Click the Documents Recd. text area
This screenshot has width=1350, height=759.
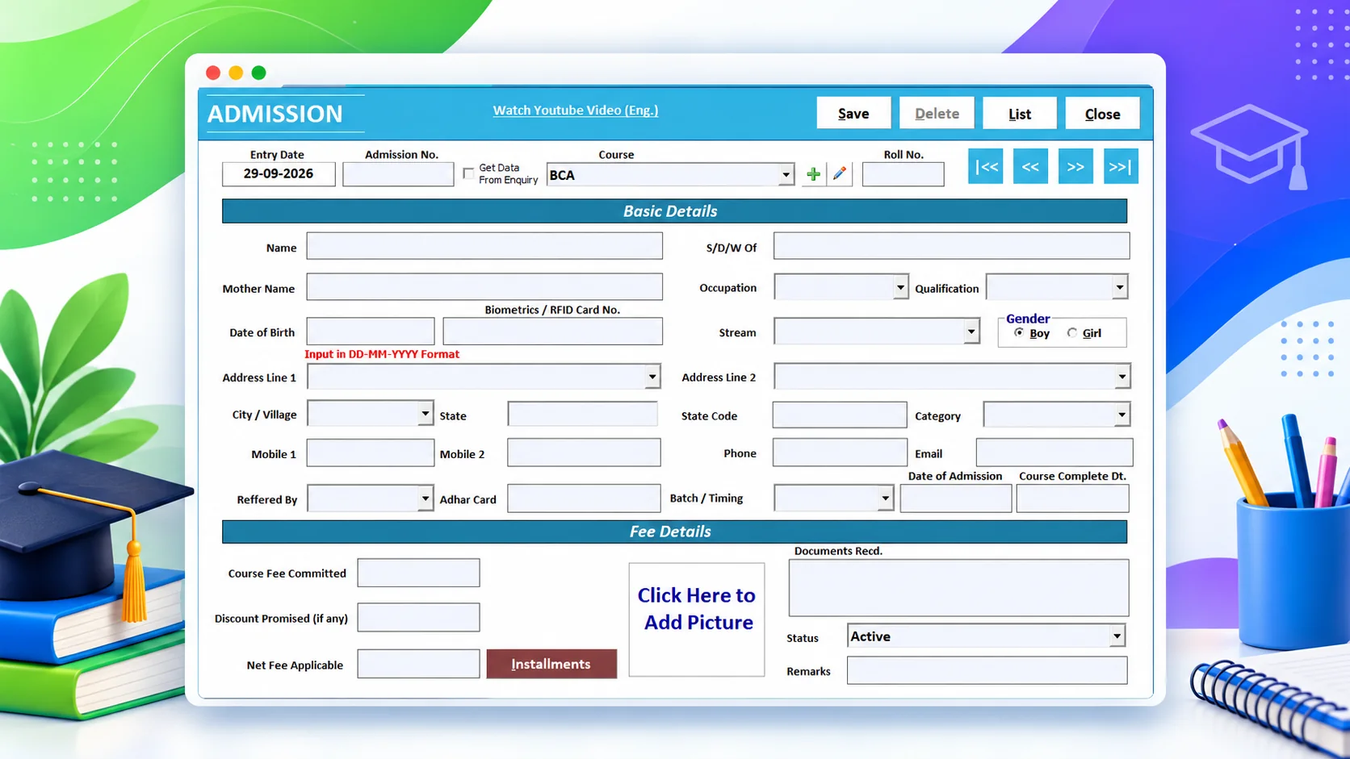(958, 588)
